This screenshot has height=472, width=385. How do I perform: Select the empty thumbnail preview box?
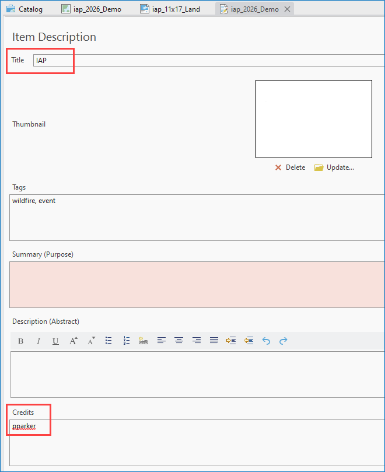313,119
